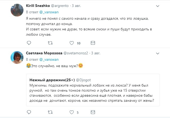Retweet Kirill Snezhko's tweet
The width and height of the screenshot is (170, 118).
coord(50,43)
